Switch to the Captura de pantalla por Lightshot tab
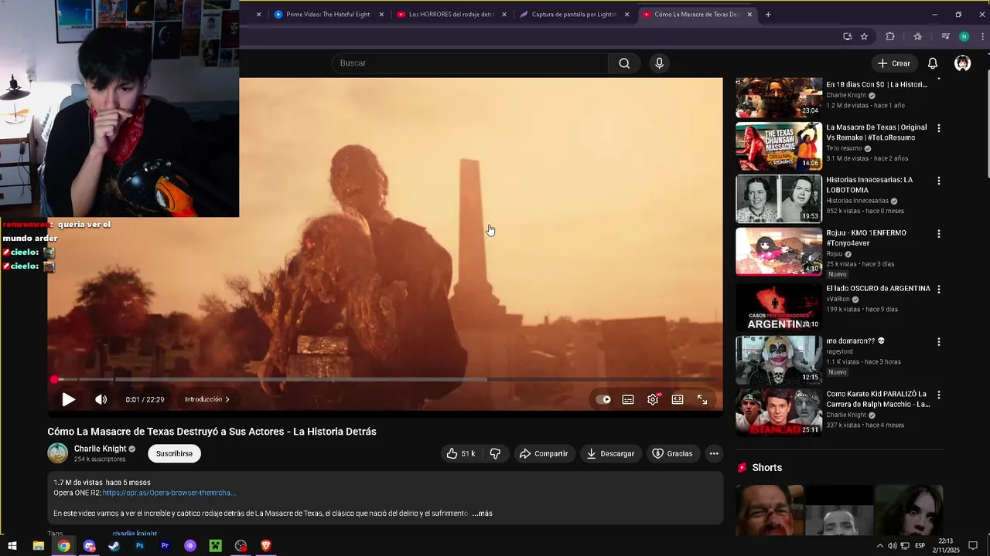The width and height of the screenshot is (990, 556). [x=574, y=15]
